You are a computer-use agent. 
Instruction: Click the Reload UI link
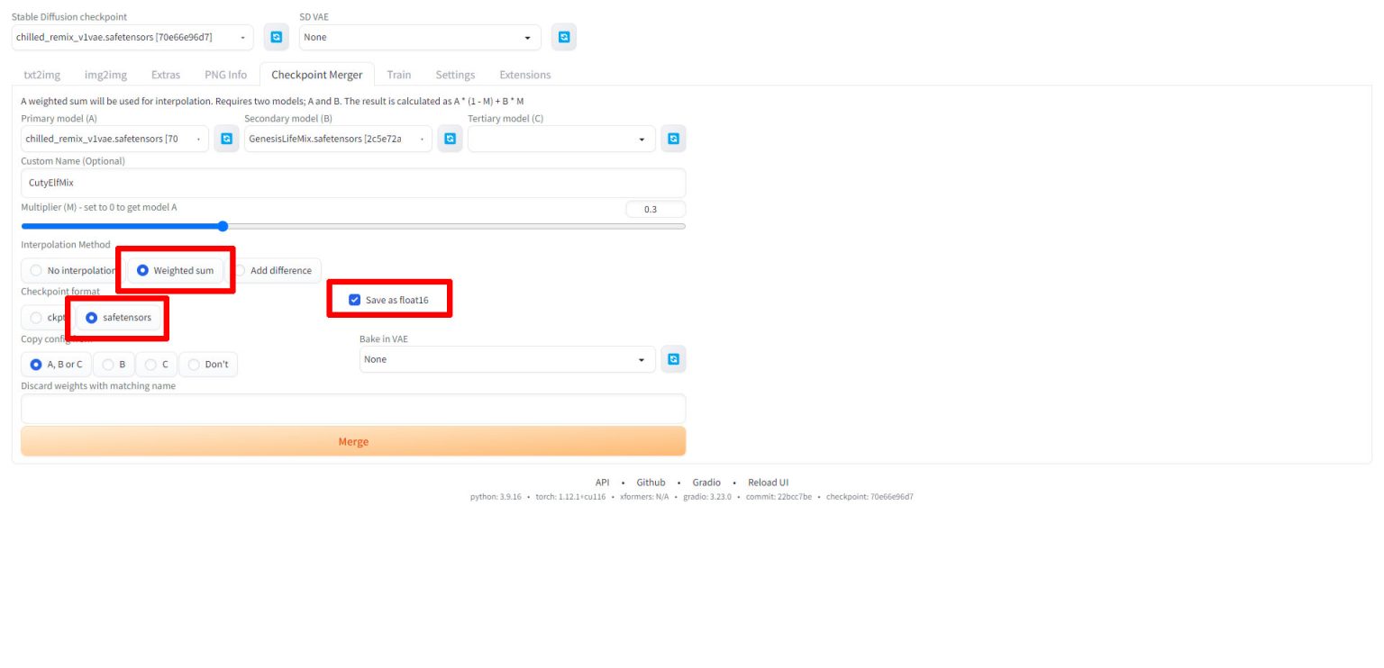click(x=768, y=483)
